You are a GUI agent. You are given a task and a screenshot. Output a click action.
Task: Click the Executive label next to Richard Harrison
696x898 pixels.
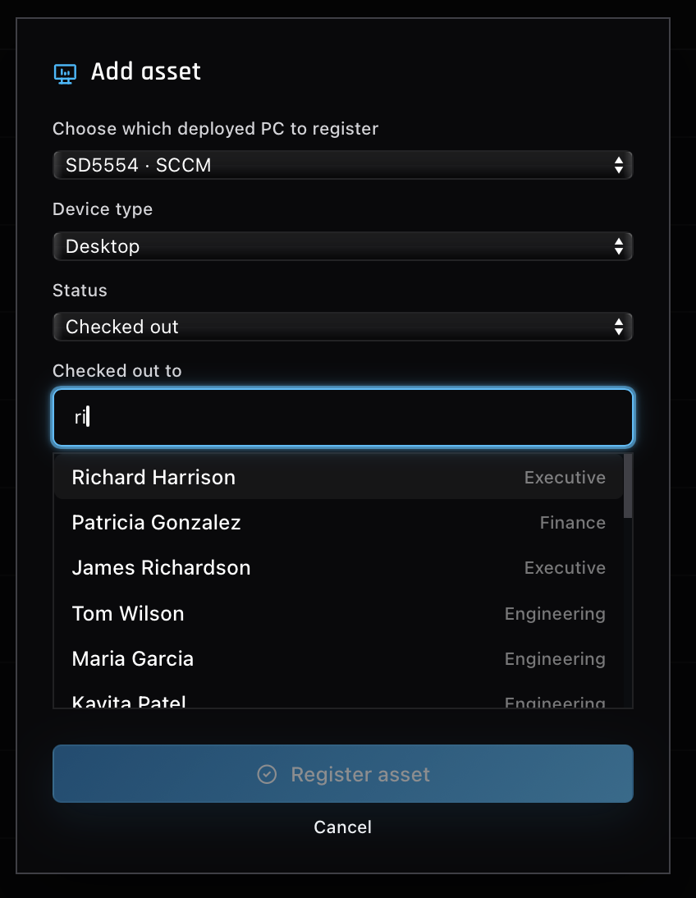point(565,478)
